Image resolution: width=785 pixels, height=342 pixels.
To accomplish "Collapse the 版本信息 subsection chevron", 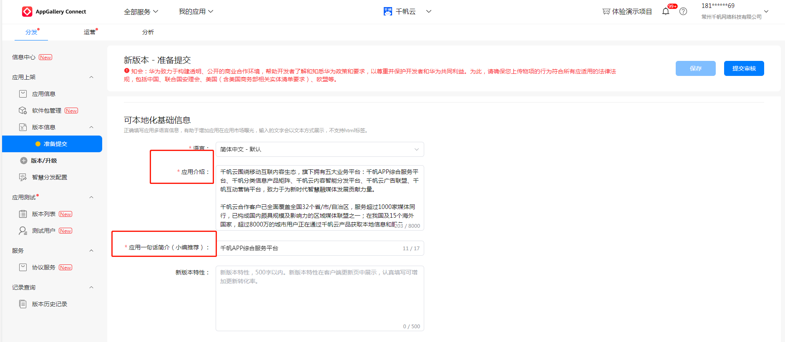I will (x=91, y=127).
